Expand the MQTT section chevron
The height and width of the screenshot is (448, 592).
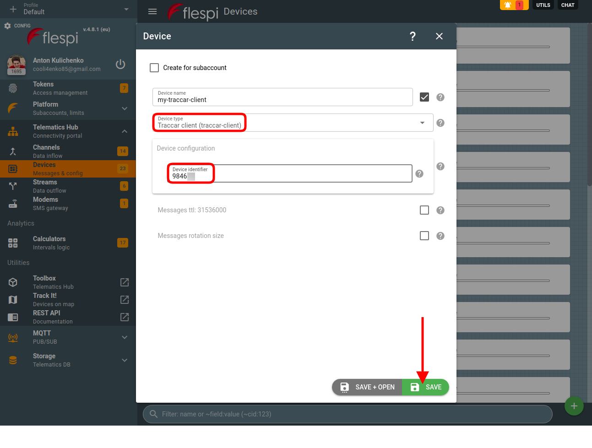[x=125, y=337]
